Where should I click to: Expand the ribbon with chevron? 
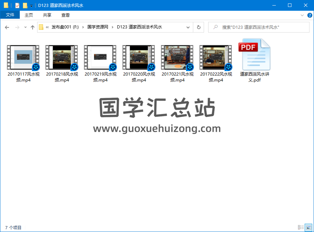click(302, 15)
